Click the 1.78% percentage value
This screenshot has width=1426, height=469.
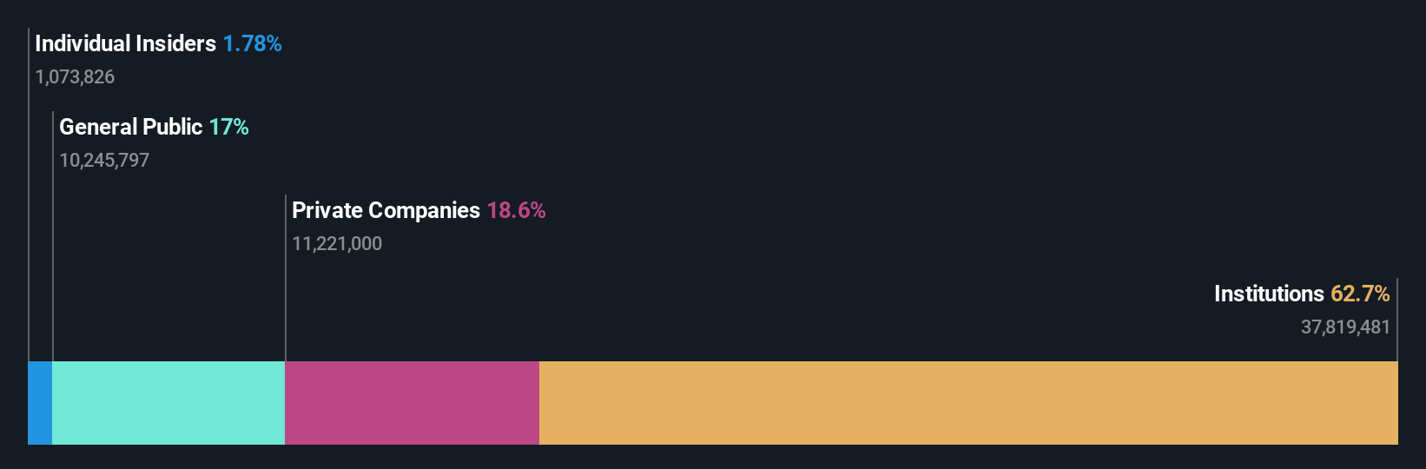tap(252, 43)
